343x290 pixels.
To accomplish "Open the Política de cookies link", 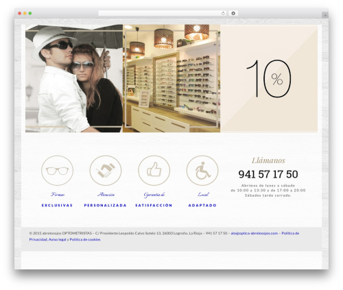I will point(85,239).
